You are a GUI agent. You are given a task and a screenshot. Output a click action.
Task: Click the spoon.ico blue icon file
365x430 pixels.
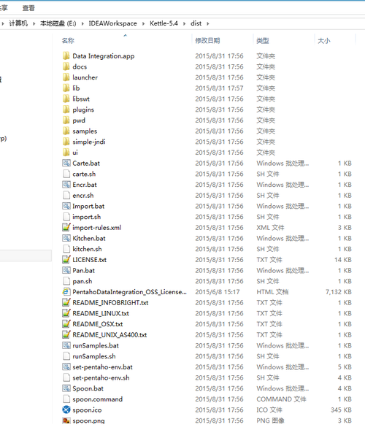pos(66,410)
